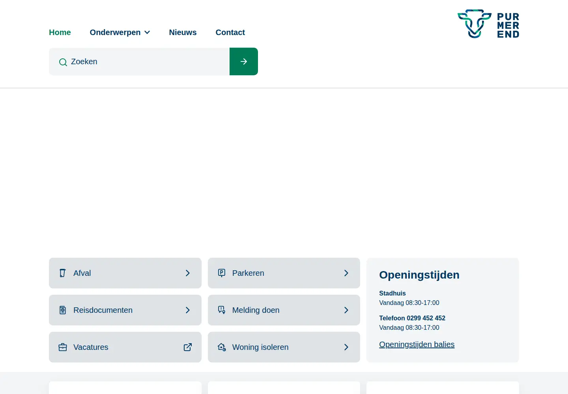Screen dimensions: 568x394
Task: Click the chevron arrow on Melding doen tile
Action: 346,310
